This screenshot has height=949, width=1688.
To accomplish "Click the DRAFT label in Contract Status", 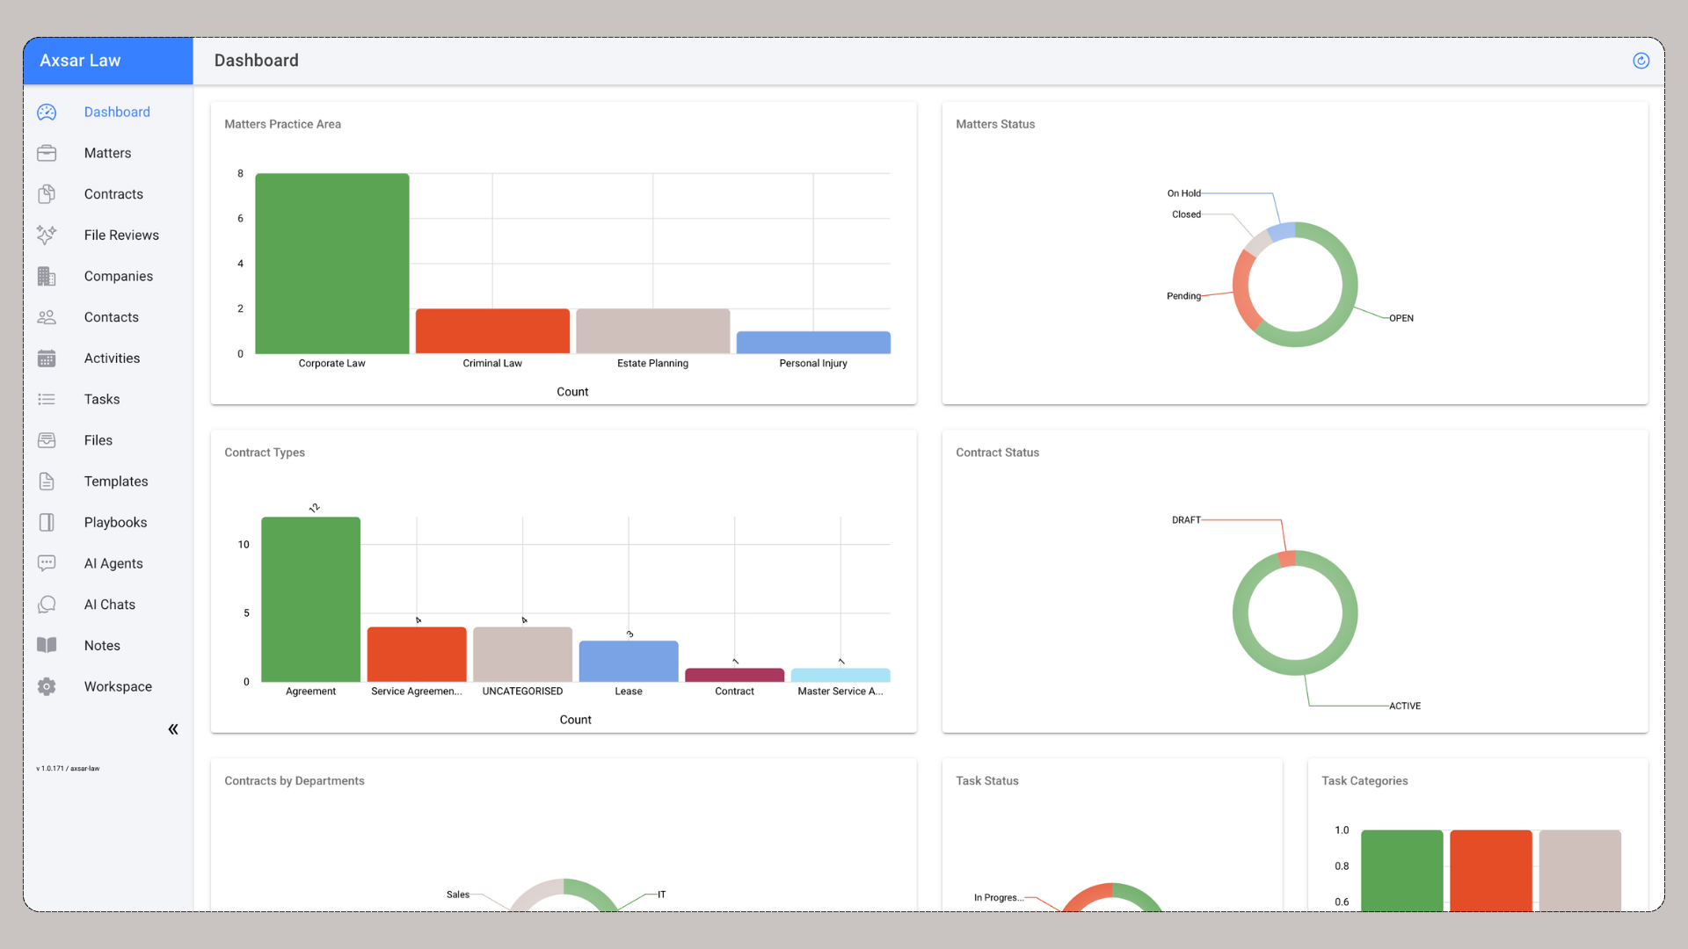I will click(1186, 520).
